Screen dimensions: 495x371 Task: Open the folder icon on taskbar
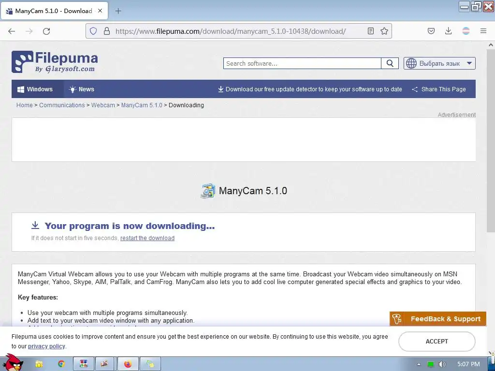39,364
